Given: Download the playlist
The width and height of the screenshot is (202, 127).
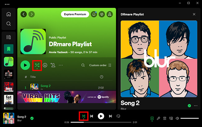Looking at the screenshot, I should click(45, 65).
